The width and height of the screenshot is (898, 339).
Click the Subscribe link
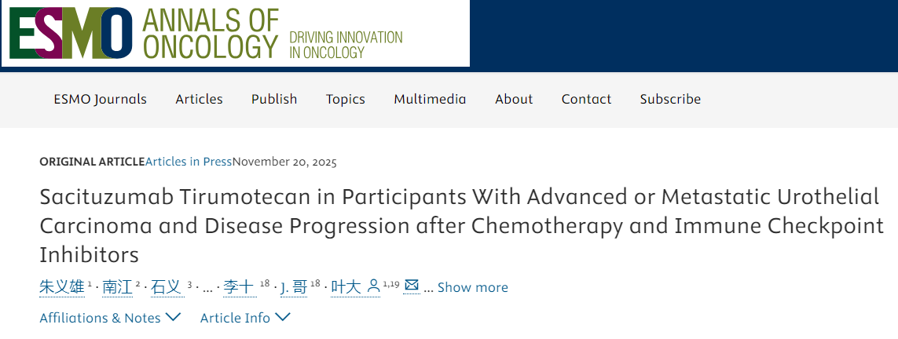[x=670, y=99]
